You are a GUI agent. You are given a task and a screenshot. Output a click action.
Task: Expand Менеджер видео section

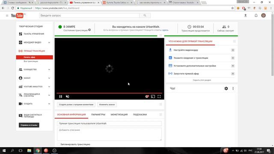pos(49,42)
